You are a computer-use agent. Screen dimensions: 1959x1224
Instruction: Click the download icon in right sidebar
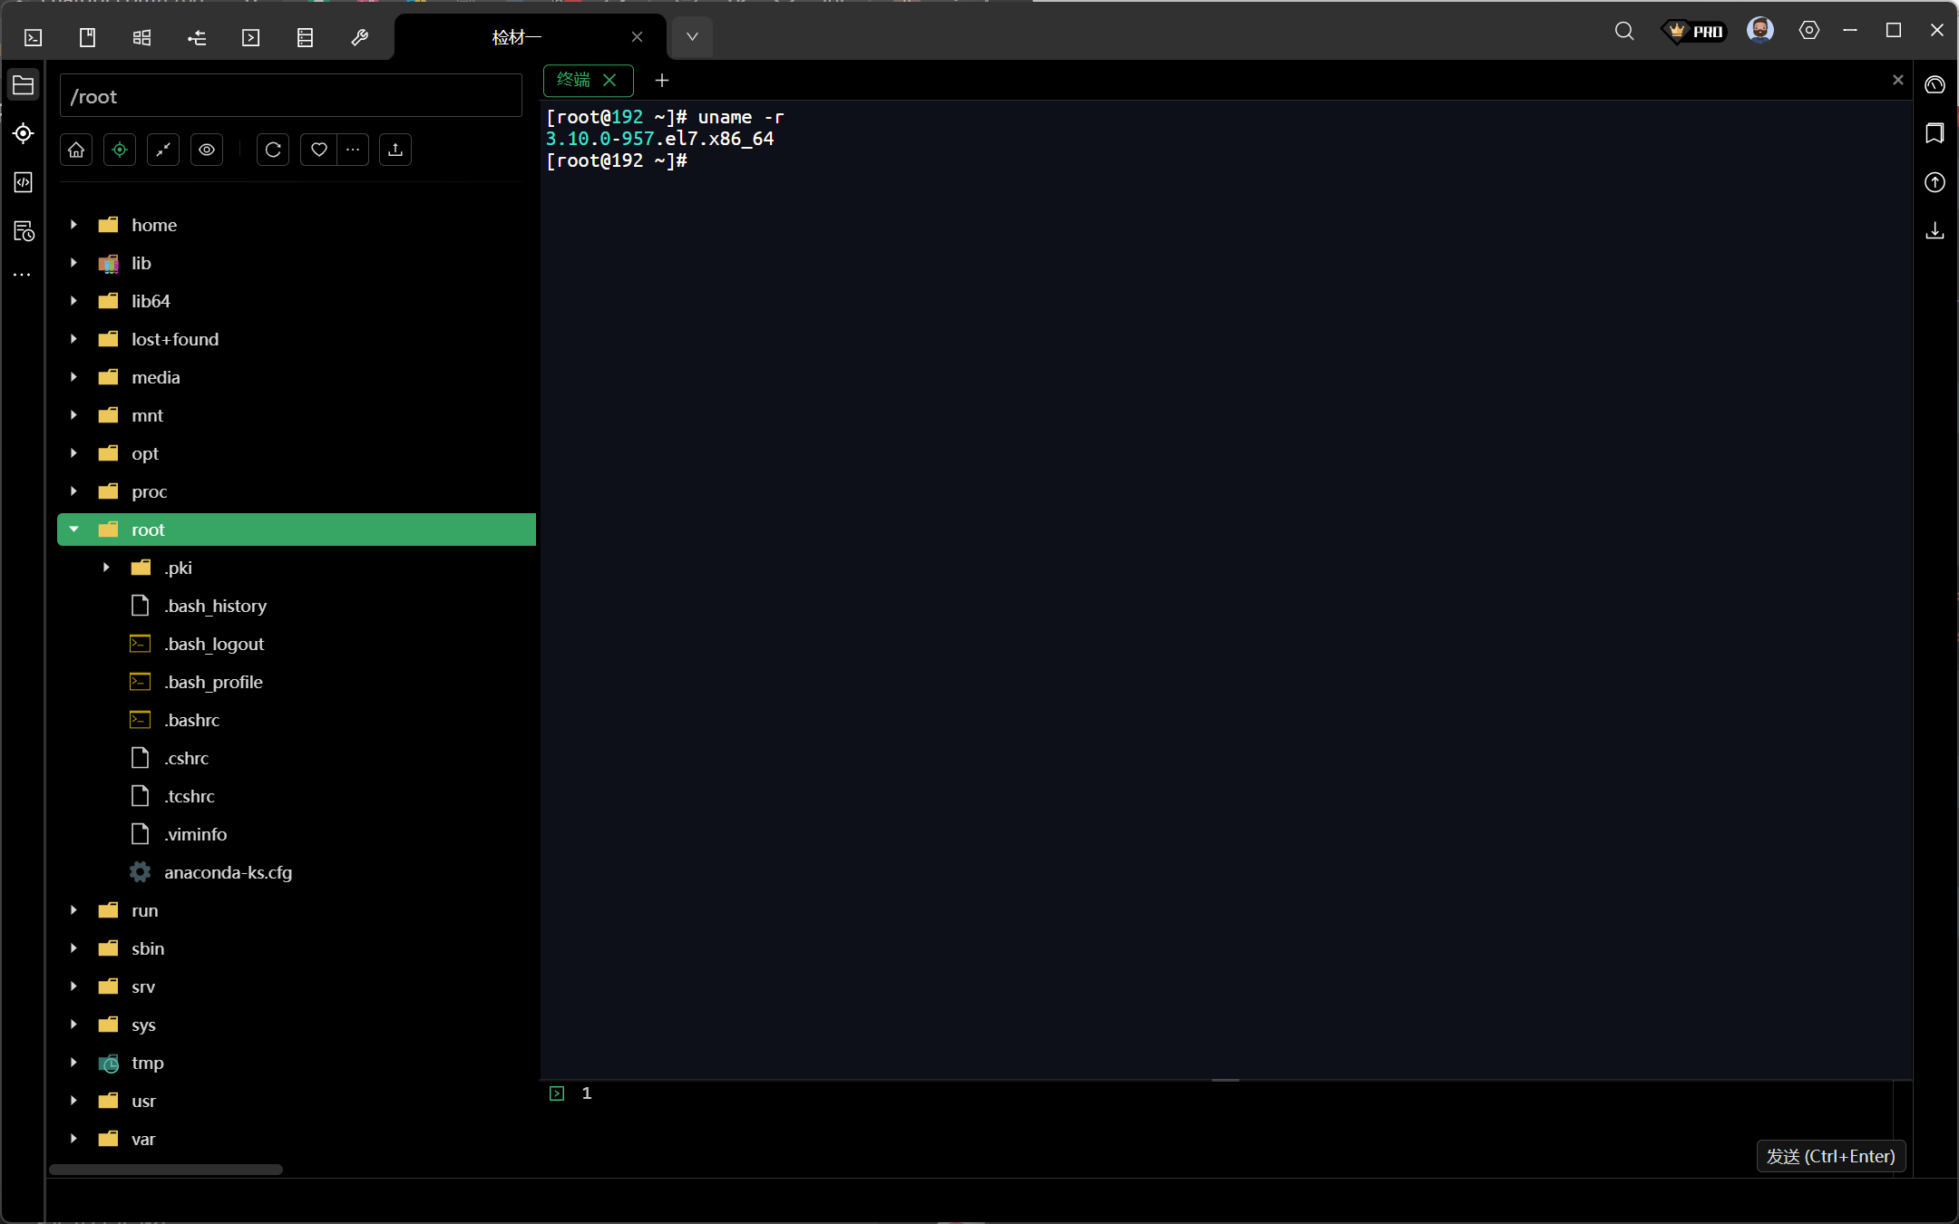1935,231
